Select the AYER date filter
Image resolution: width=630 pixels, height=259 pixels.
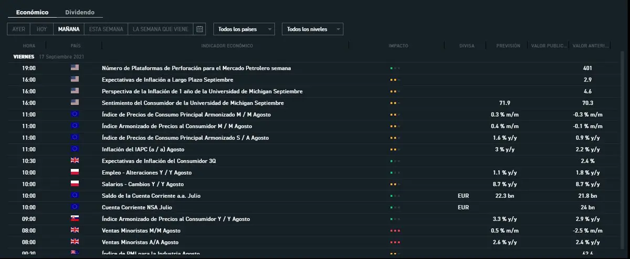(18, 29)
